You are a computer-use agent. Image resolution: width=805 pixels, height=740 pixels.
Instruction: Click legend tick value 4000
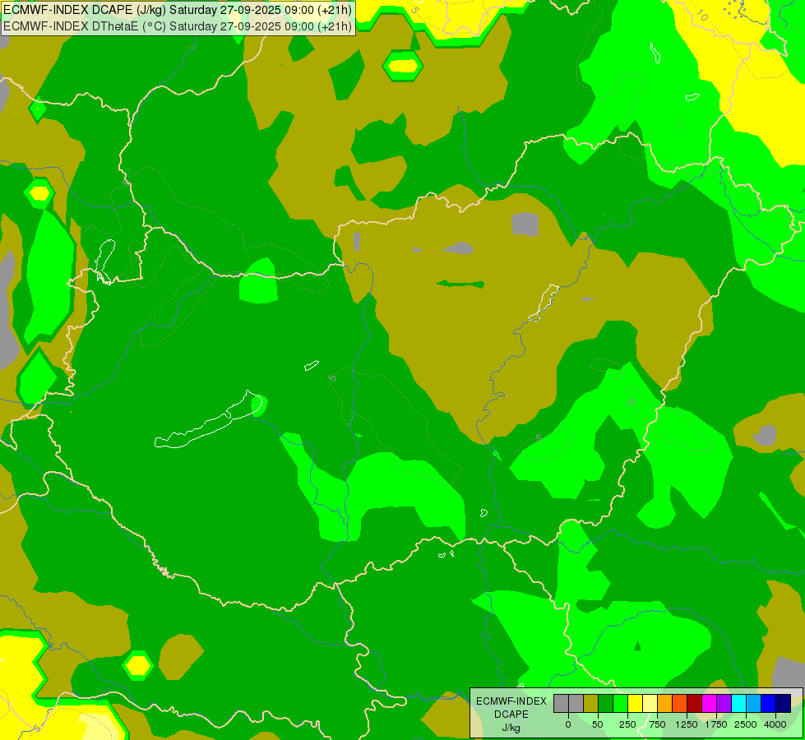pyautogui.click(x=775, y=724)
